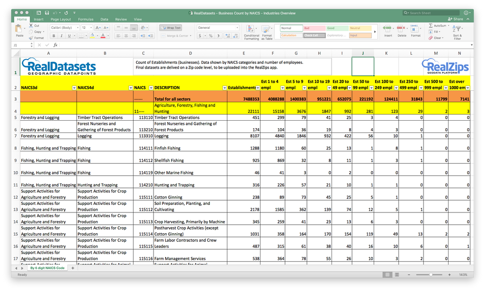Click the Copy icon in ribbon
Image resolution: width=485 pixels, height=291 pixels.
31,32
